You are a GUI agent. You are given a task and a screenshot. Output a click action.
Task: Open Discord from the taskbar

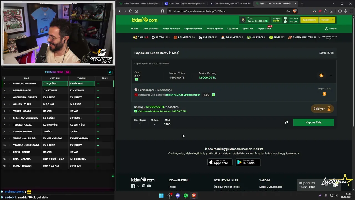pyautogui.click(x=178, y=196)
